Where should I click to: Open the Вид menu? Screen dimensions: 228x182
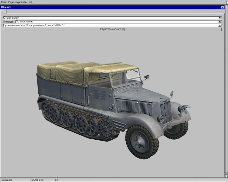pos(30,2)
